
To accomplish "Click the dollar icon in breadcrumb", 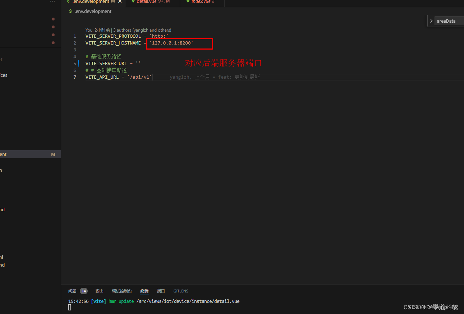I will (70, 11).
